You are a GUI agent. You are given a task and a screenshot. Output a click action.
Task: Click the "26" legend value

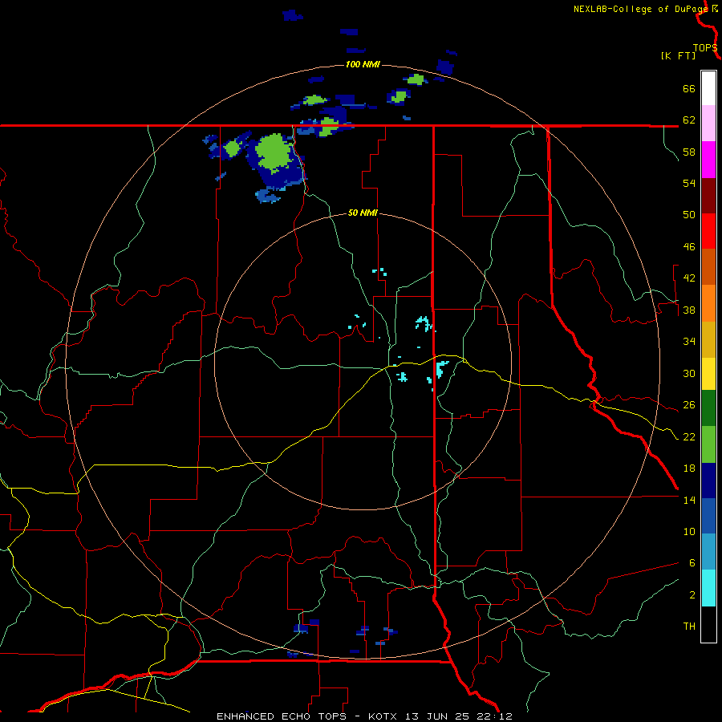pos(689,405)
